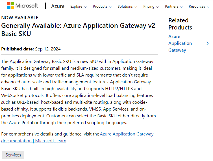Image resolution: width=213 pixels, height=161 pixels.
Task: Expand the Resources menu
Action: point(199,7)
